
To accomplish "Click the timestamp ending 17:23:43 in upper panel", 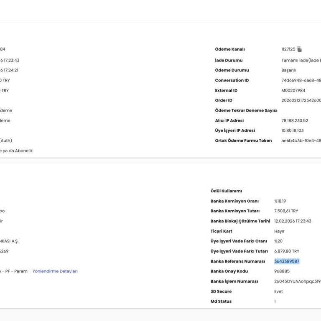I will click(x=10, y=60).
